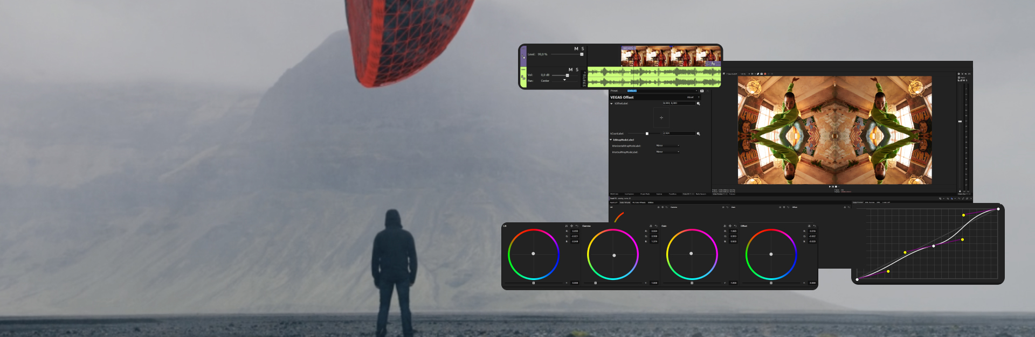Click the Save Preset icon
This screenshot has height=337, width=1035.
pyautogui.click(x=702, y=90)
